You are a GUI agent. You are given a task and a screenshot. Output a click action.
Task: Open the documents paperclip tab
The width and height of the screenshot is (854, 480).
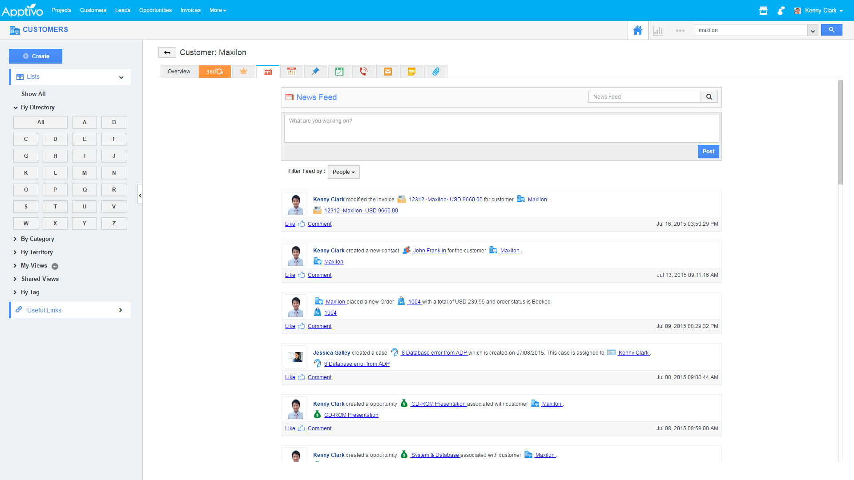tap(435, 72)
